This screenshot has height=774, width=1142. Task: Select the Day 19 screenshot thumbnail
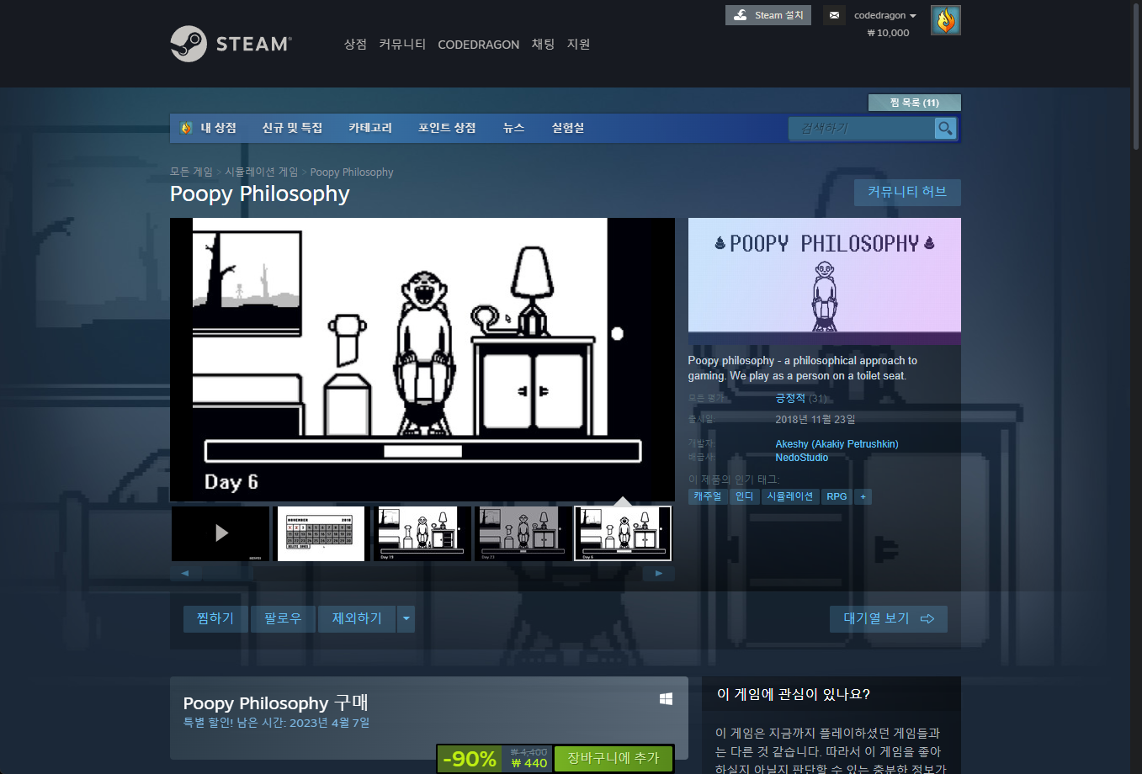(x=422, y=533)
